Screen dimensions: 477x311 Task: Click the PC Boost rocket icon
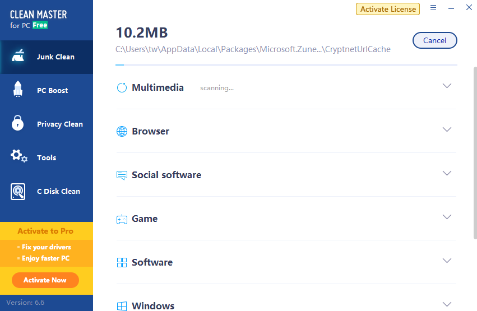pyautogui.click(x=18, y=89)
